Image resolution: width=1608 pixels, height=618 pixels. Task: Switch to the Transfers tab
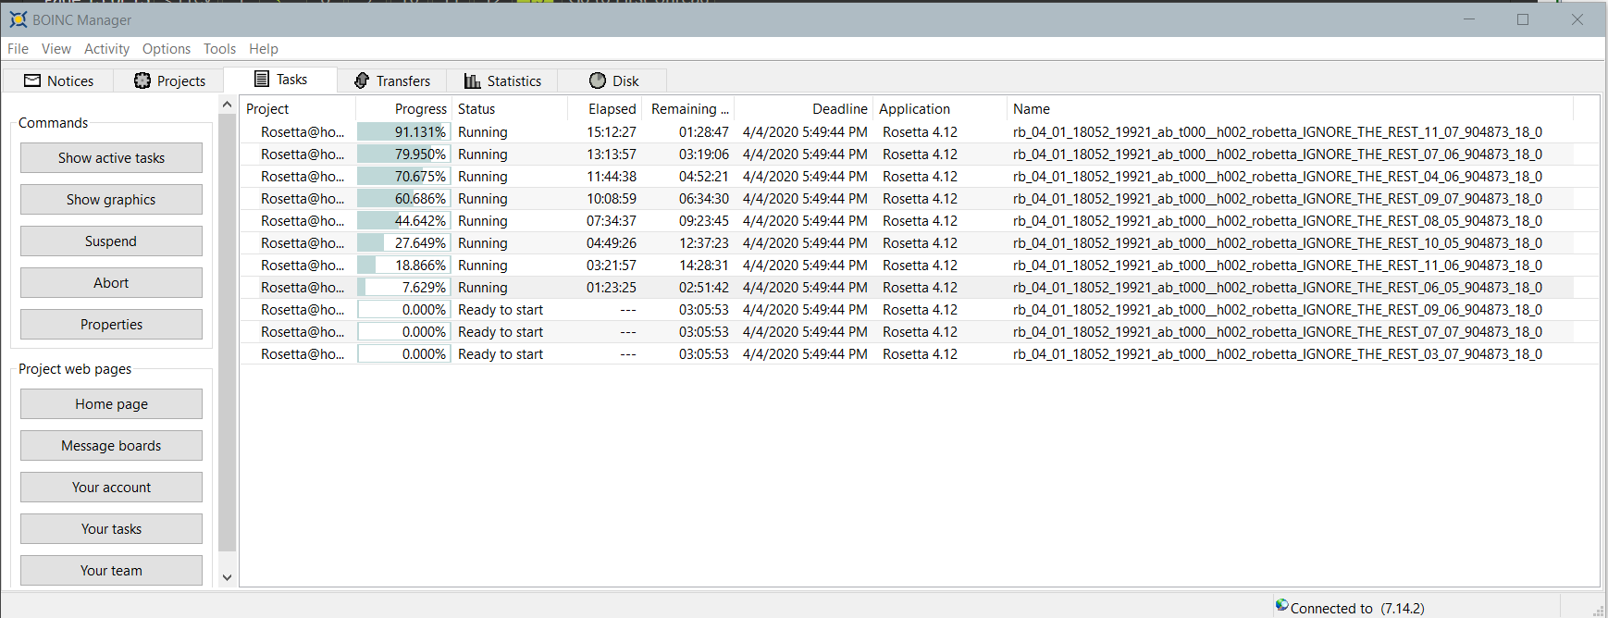click(392, 80)
